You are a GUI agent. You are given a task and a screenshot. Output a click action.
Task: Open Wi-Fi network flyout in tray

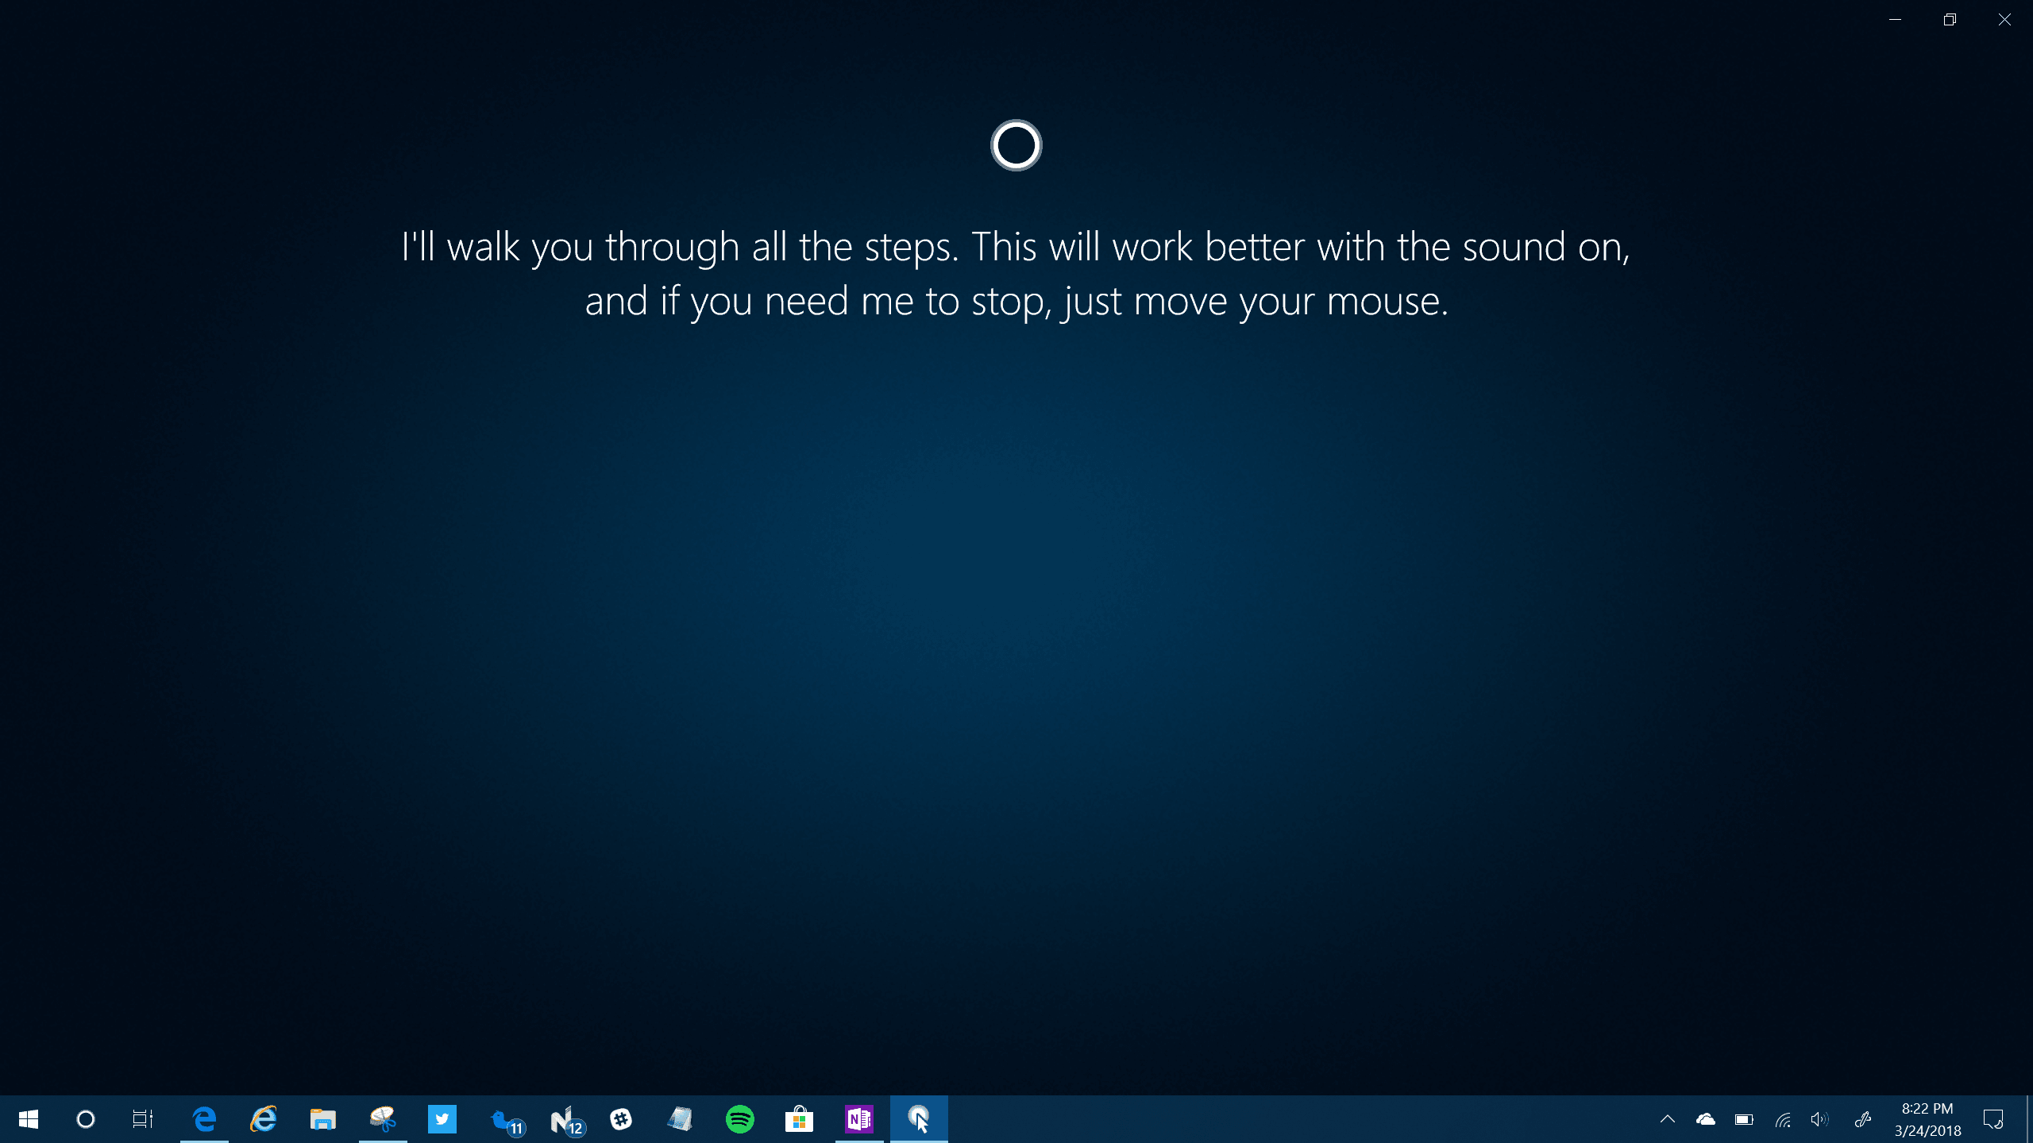[x=1783, y=1119]
